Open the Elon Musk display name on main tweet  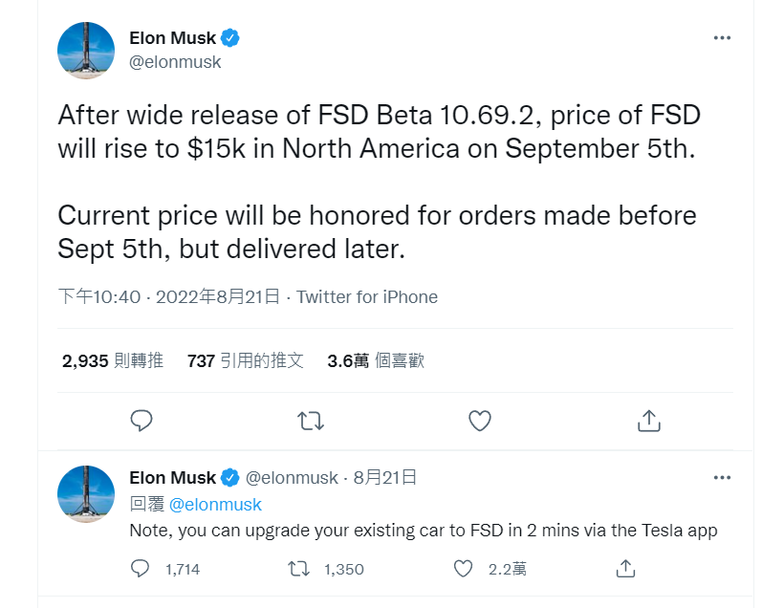click(172, 38)
